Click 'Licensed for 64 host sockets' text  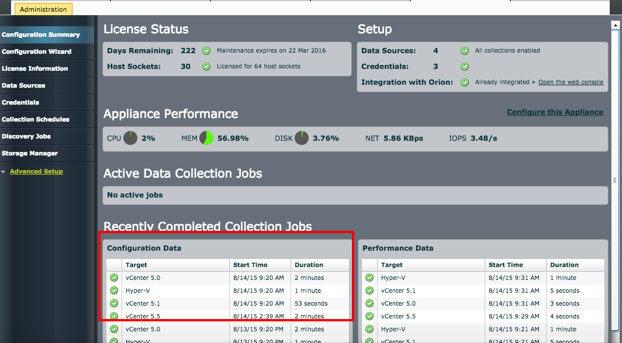click(258, 66)
